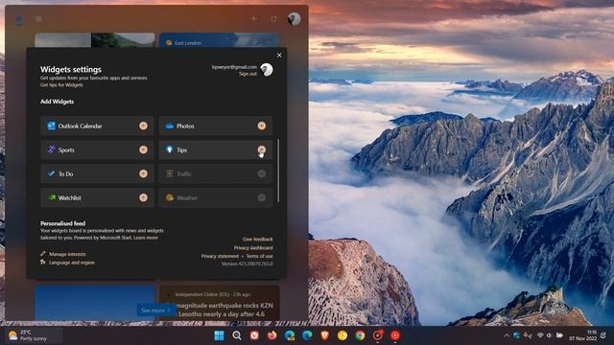
Task: Click the plus button for Outlook Calendar
Action: [143, 126]
